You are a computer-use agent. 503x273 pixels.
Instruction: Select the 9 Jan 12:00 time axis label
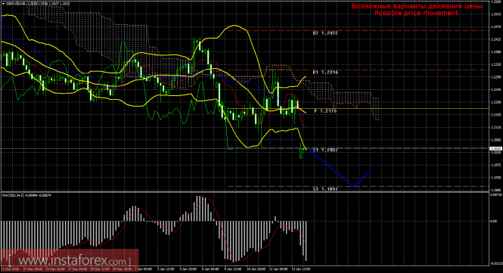(232, 269)
